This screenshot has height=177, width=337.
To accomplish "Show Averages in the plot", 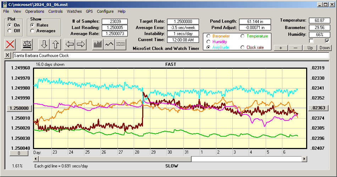I will (x=32, y=31).
